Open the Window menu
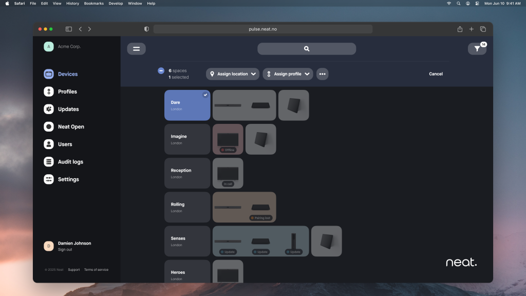The height and width of the screenshot is (296, 526). click(135, 4)
